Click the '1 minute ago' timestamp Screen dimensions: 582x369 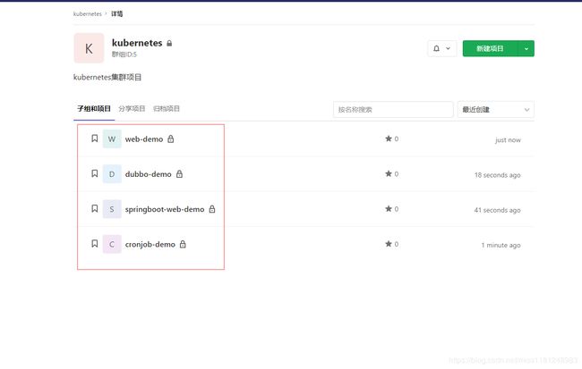pos(501,246)
